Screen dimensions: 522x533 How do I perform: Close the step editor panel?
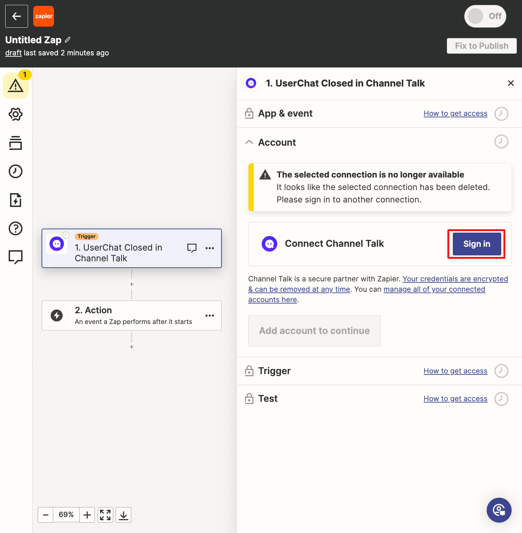point(511,83)
